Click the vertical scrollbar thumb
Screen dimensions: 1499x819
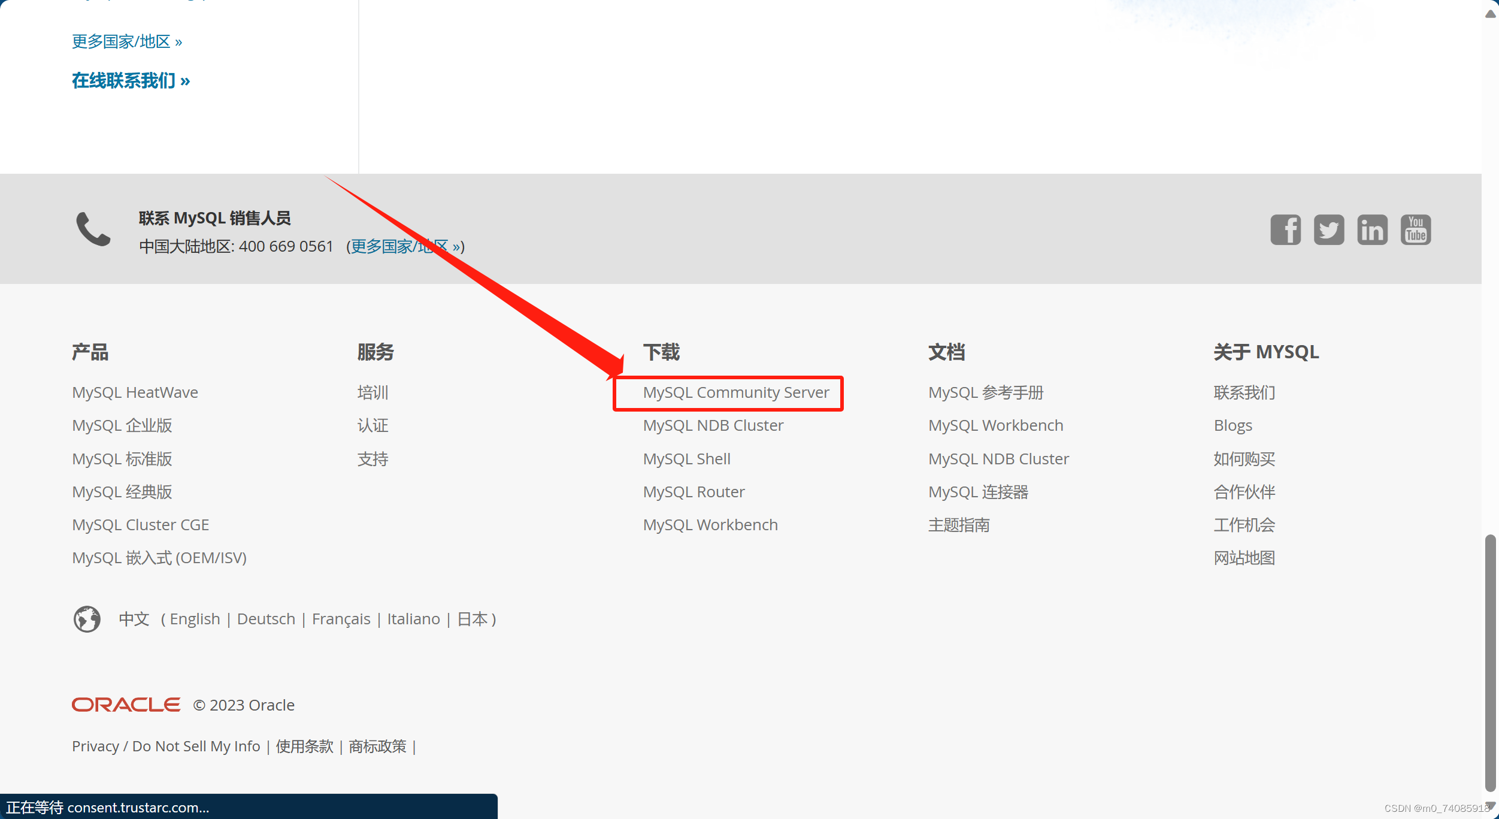click(1490, 662)
